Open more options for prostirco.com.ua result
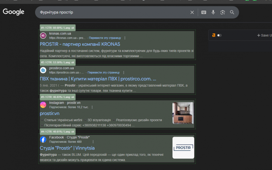Viewport: 272px width, 170px height. pyautogui.click(x=124, y=72)
